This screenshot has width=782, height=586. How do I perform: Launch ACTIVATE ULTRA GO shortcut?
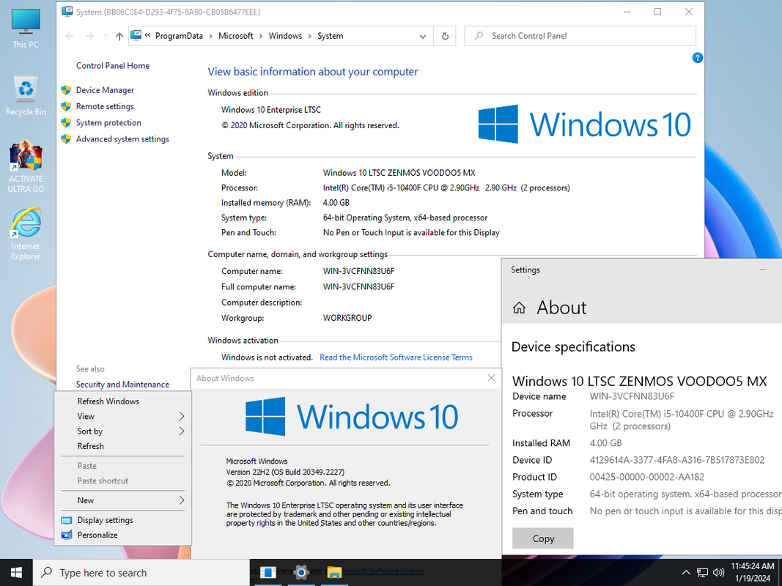26,166
